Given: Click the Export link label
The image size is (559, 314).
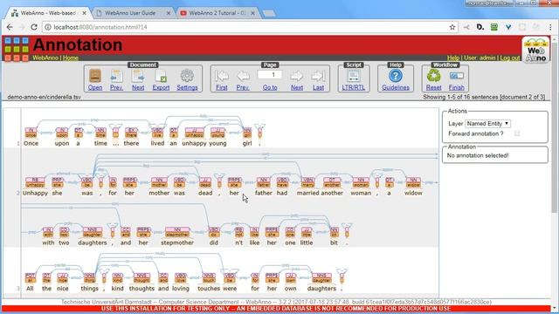Looking at the screenshot, I should click(161, 87).
